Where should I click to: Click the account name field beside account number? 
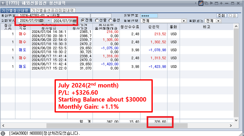[71, 16]
